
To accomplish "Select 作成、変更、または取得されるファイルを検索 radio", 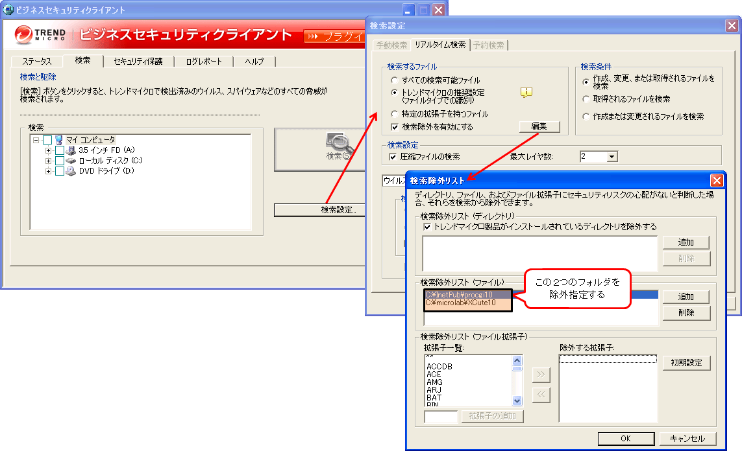I will (x=586, y=82).
